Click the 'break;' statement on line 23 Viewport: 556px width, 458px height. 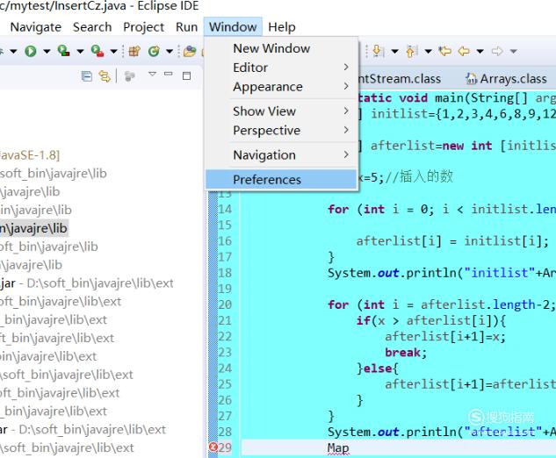[406, 352]
